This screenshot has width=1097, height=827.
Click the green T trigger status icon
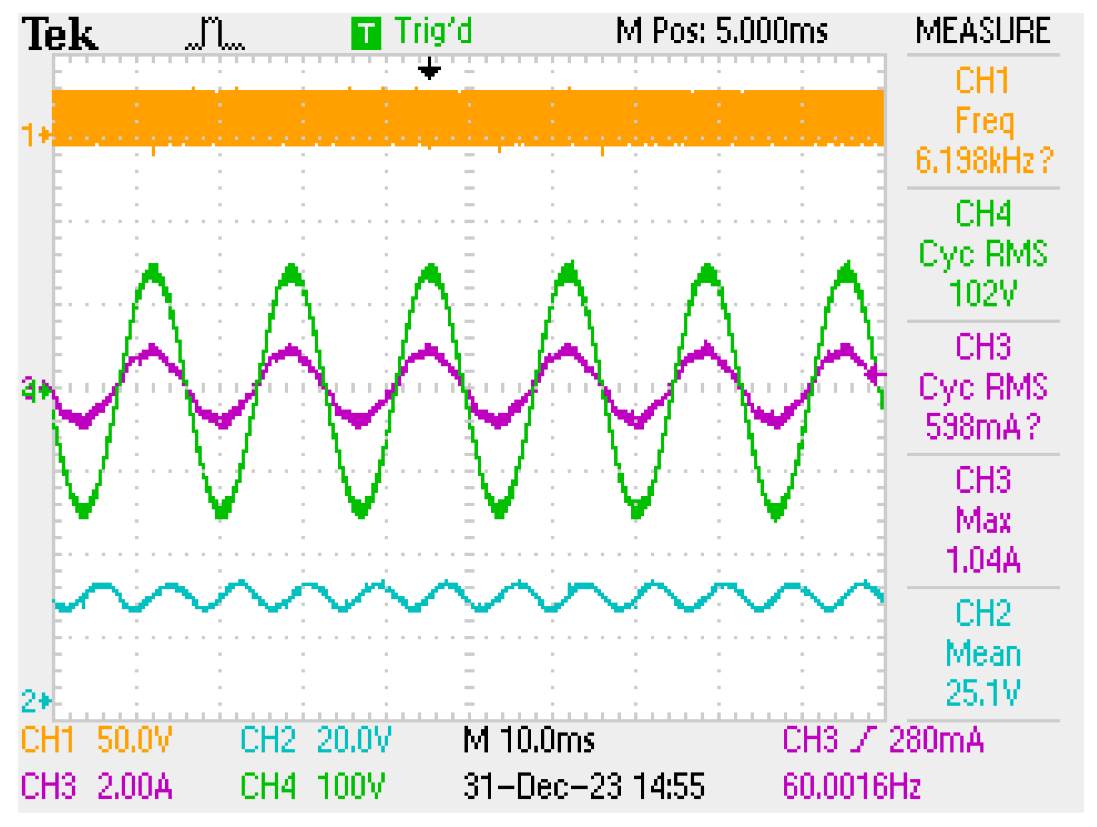(x=366, y=33)
